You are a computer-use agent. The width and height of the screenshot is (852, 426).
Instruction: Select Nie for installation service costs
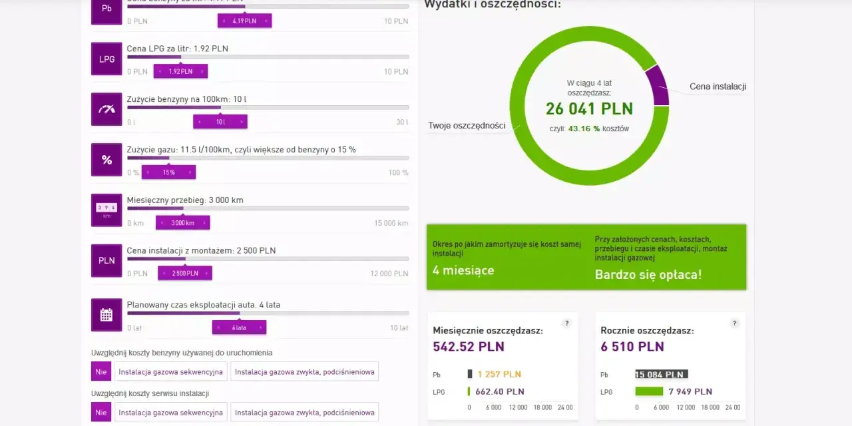coord(101,412)
